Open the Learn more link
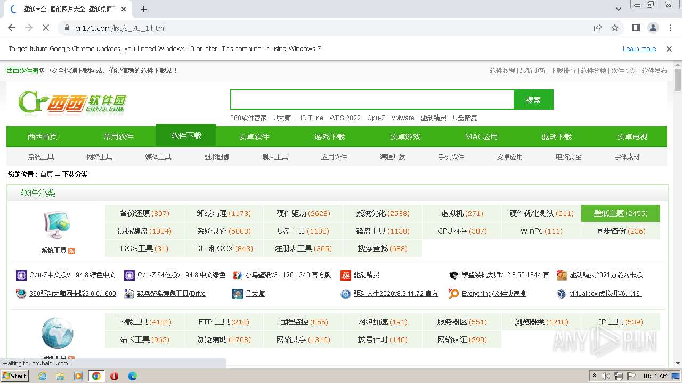This screenshot has width=682, height=383. pos(639,48)
